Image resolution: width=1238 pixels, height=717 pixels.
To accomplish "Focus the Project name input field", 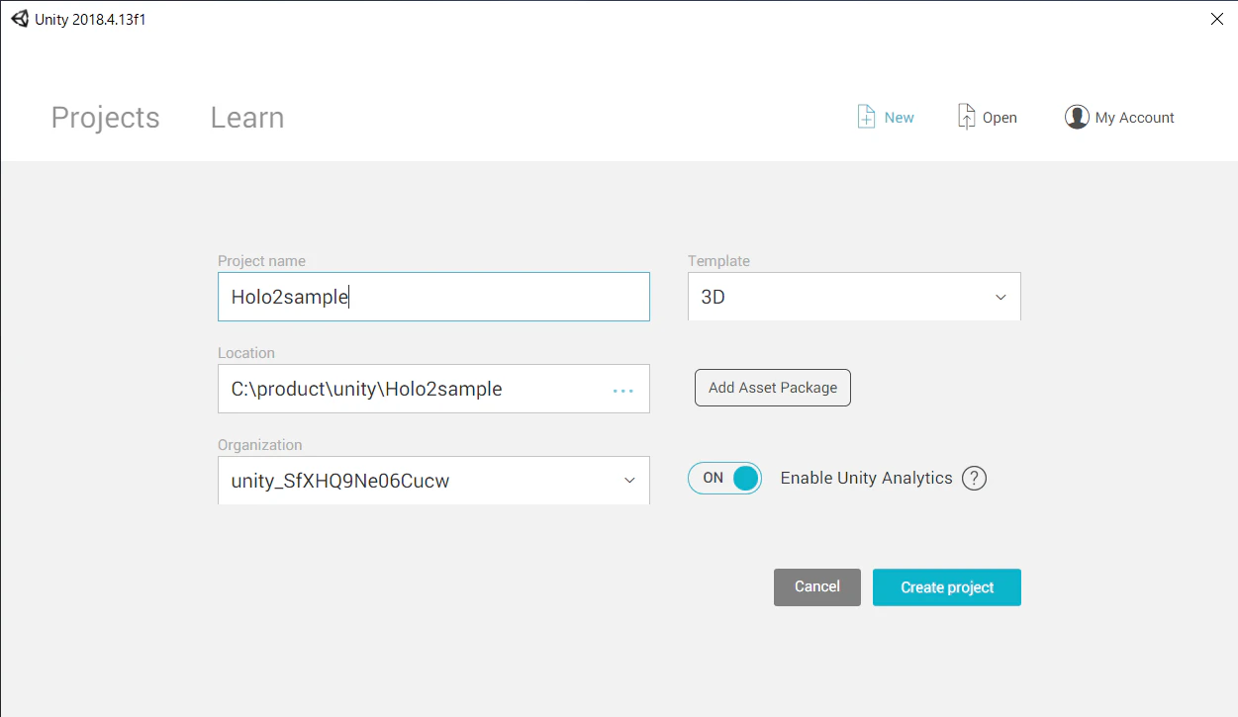I will (433, 297).
